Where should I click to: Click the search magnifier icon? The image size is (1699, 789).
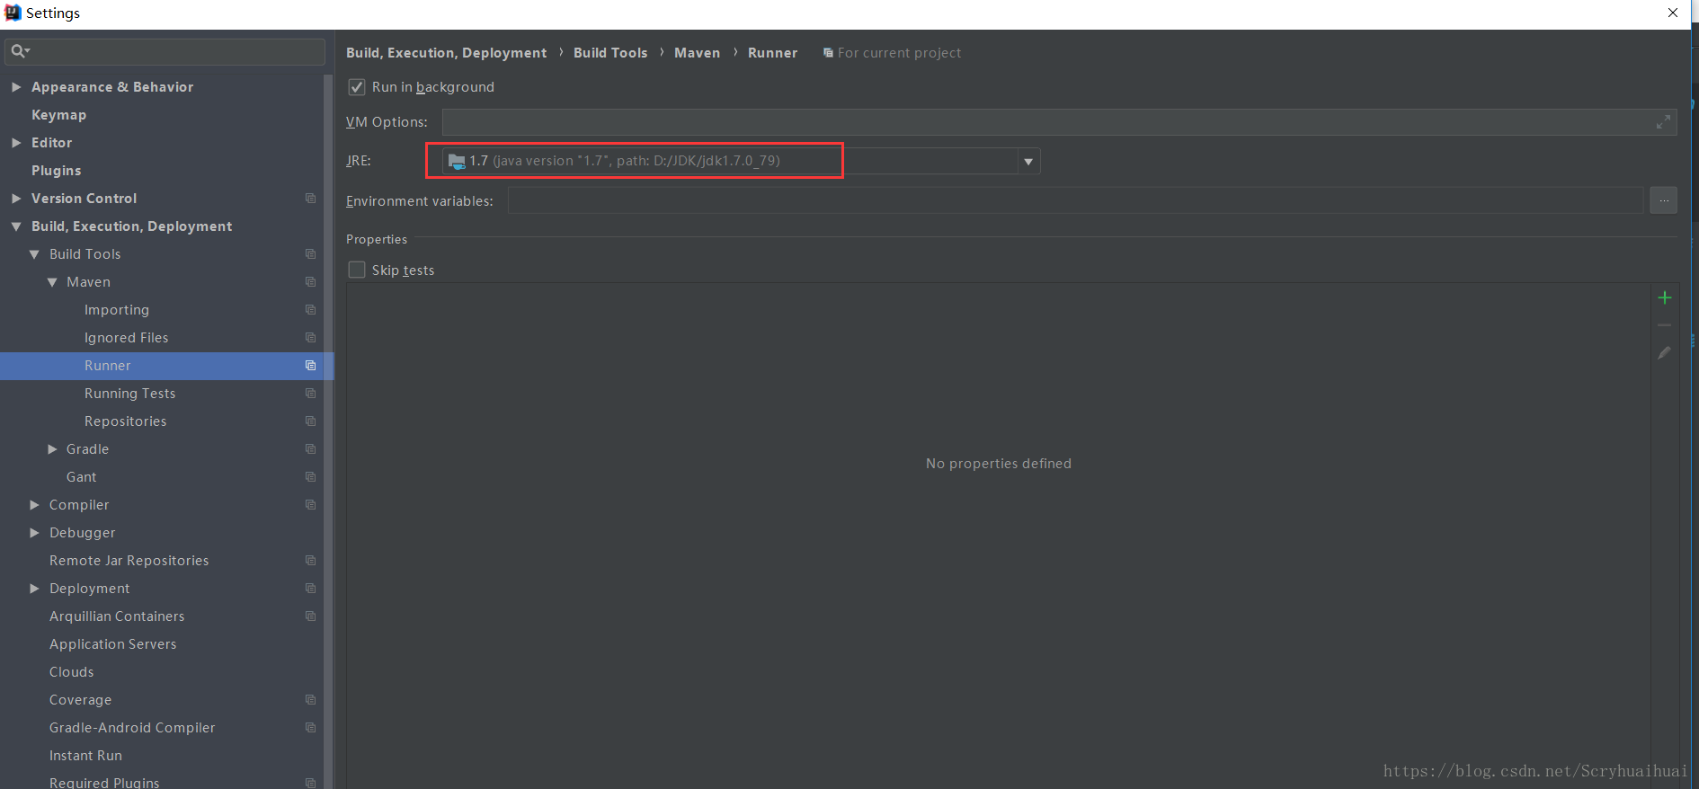[20, 51]
